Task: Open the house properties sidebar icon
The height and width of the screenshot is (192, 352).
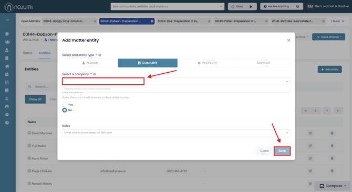Action: click(7, 66)
